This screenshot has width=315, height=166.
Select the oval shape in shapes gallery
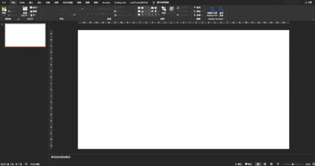155,8
